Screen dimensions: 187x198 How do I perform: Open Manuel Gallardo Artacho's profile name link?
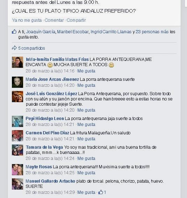[x=50, y=181]
